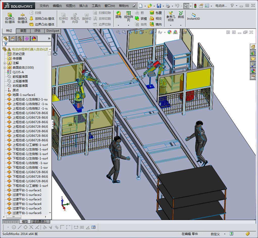The width and height of the screenshot is (258, 238).
Task: Expand the 注解 (Annotations) tree node
Action: click(x=5, y=63)
